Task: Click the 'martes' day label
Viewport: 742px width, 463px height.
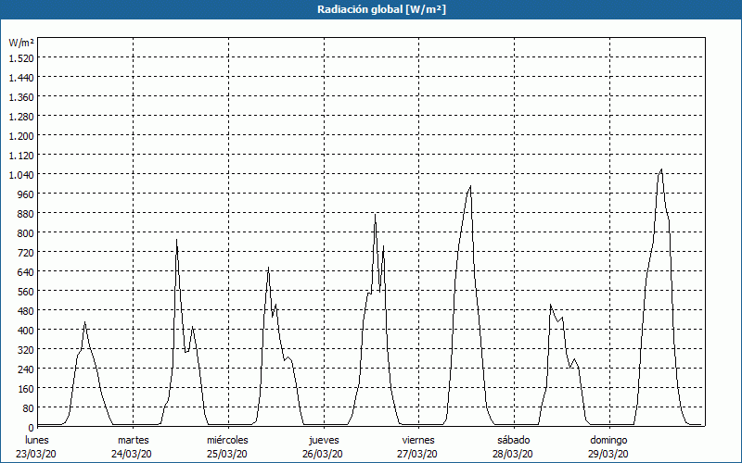Action: (x=133, y=440)
